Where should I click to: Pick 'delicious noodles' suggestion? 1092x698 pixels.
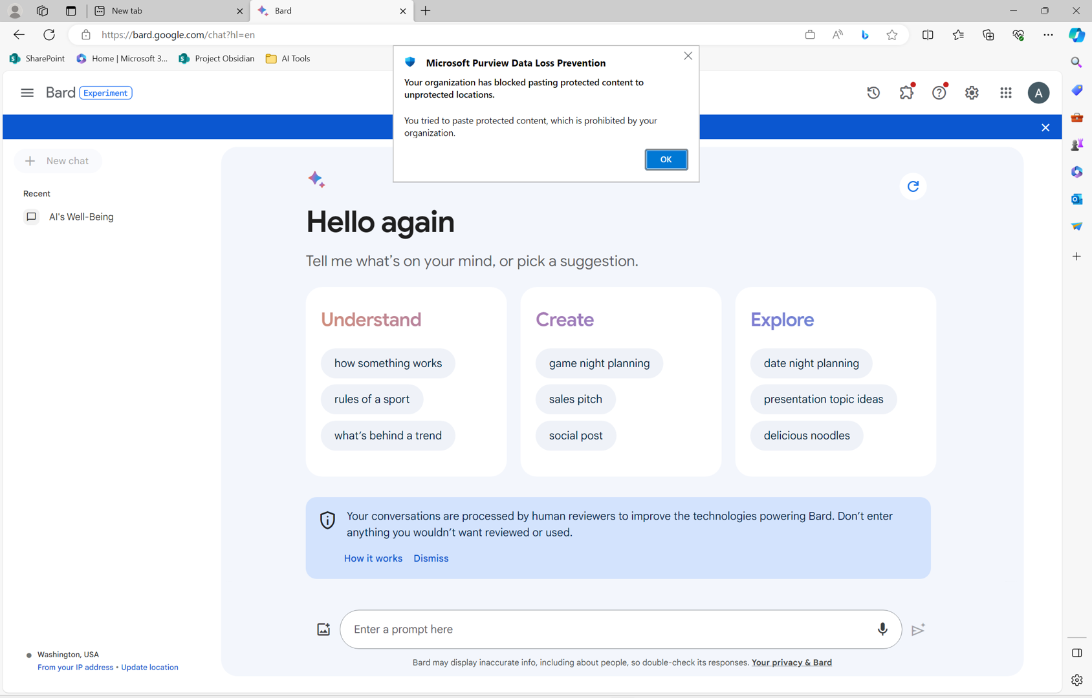pos(807,436)
